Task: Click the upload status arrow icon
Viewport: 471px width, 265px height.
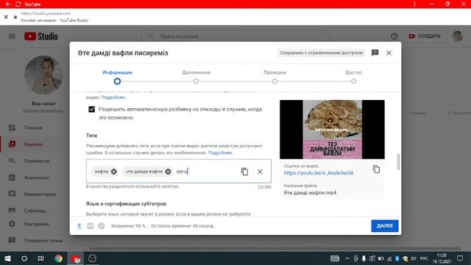Action: click(79, 226)
